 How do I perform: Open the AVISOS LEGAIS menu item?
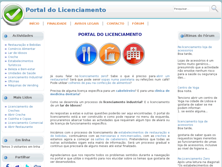pyautogui.click(x=87, y=24)
